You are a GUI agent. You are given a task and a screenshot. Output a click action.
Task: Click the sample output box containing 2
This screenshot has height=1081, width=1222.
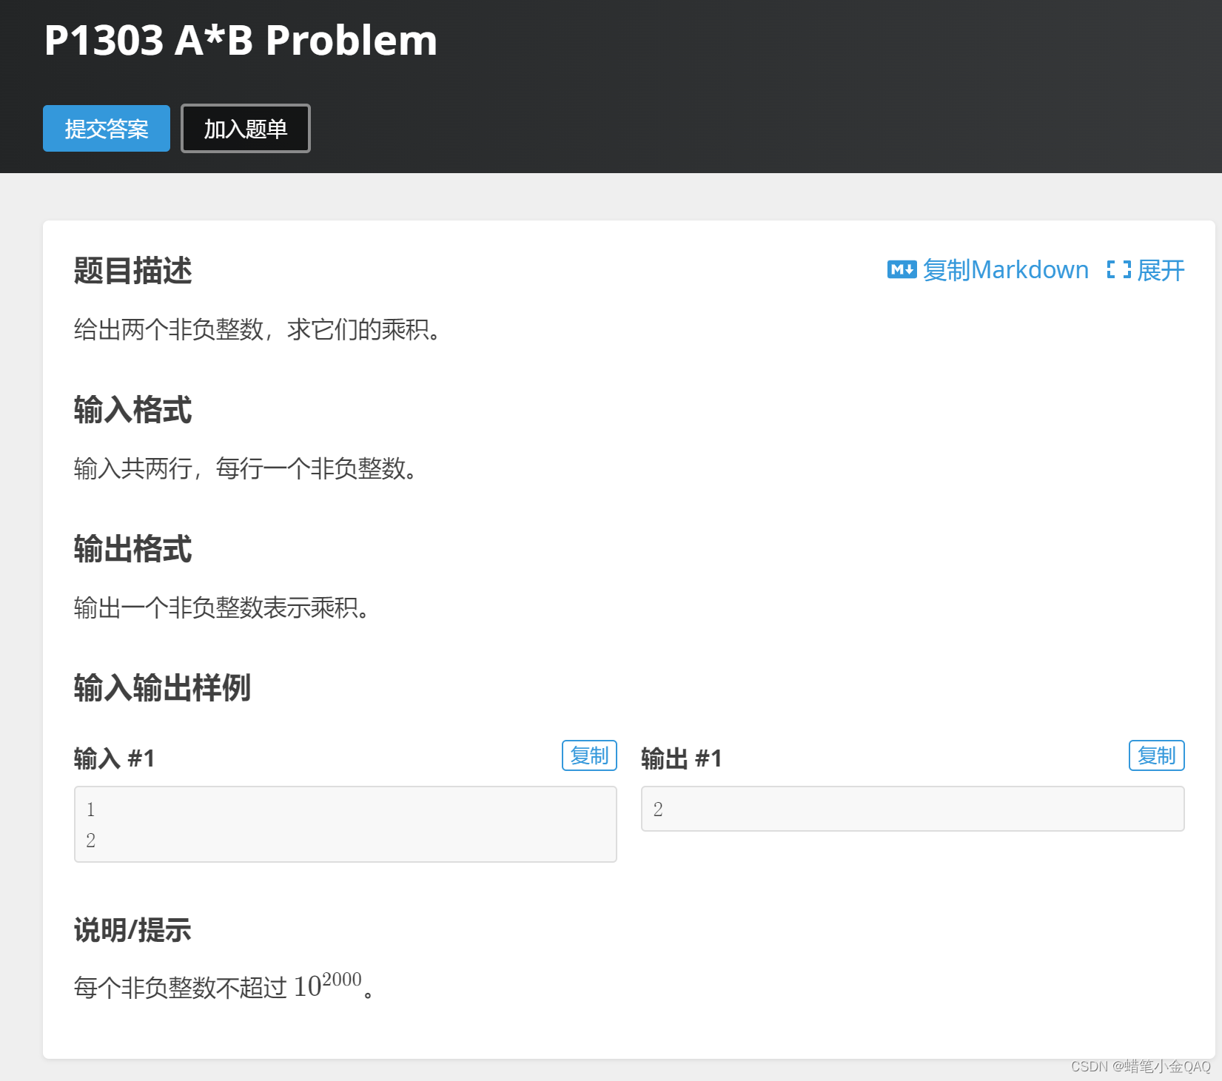[x=913, y=809]
